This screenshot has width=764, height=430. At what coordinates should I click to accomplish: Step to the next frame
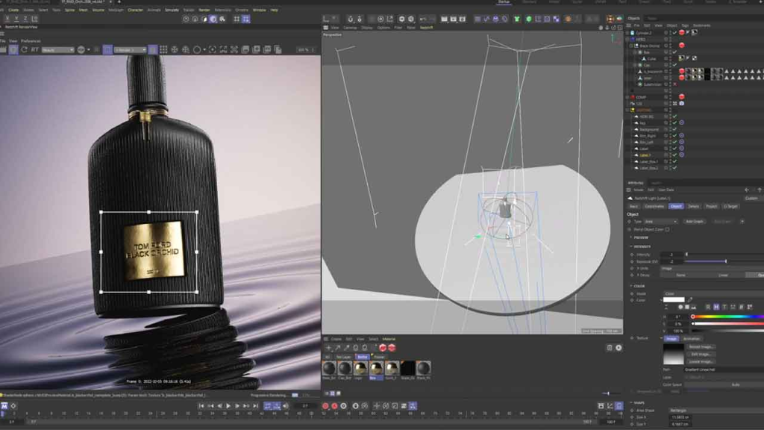tap(237, 405)
